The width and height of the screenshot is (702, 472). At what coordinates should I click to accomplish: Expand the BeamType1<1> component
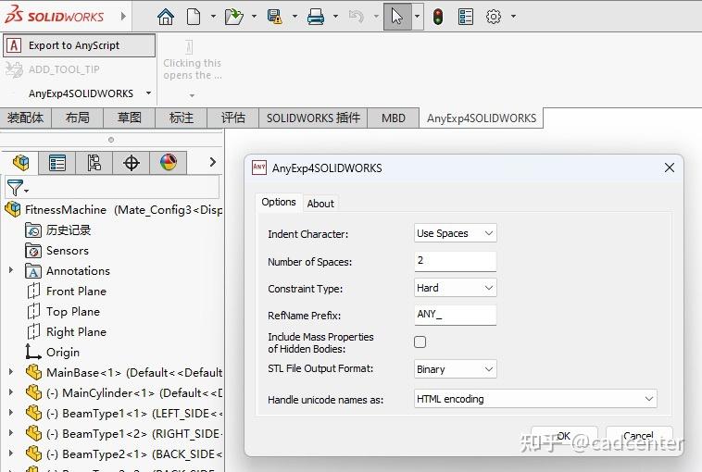(11, 412)
